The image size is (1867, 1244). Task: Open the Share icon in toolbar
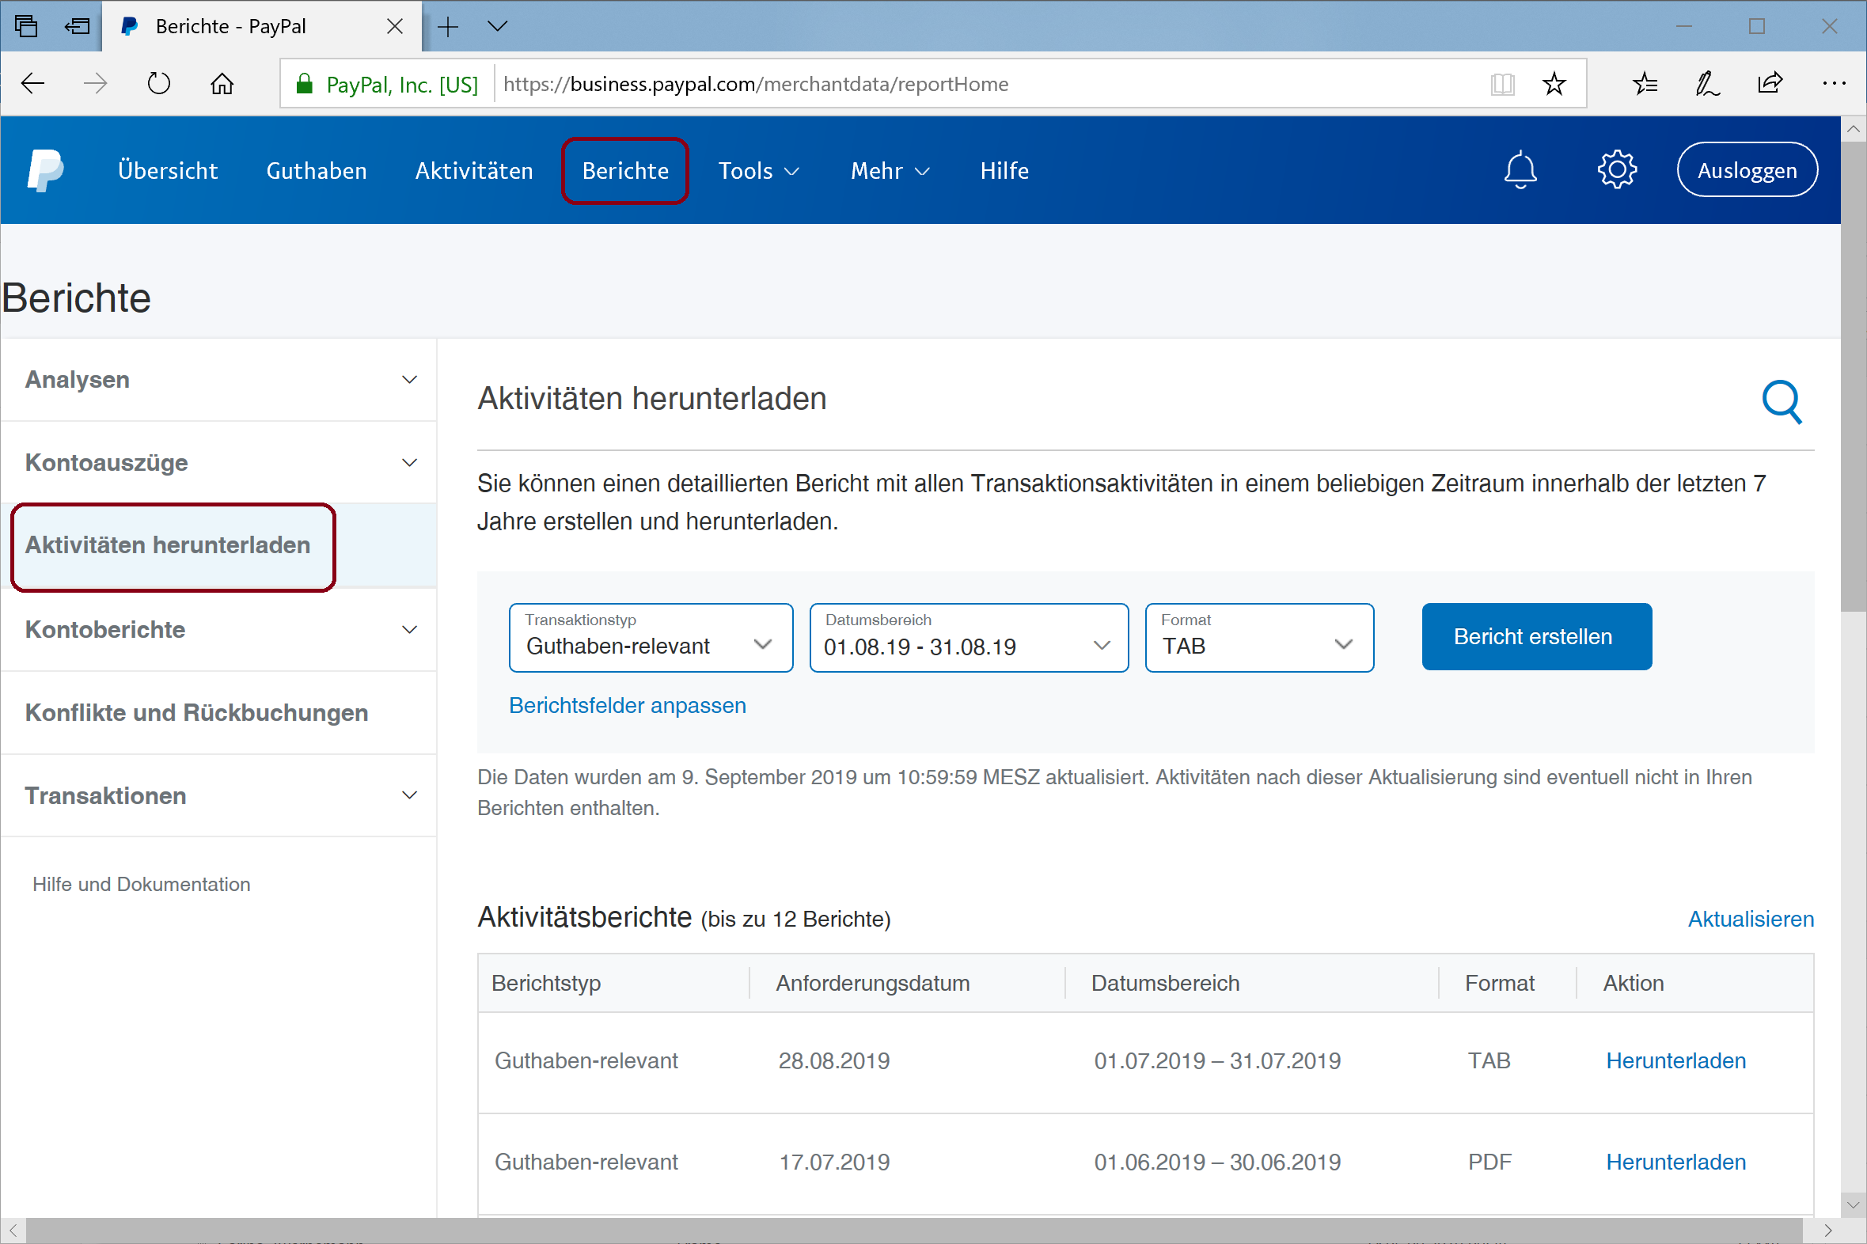[1770, 83]
